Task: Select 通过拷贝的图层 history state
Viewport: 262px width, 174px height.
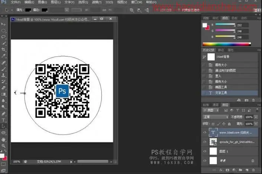Action: tap(230, 70)
